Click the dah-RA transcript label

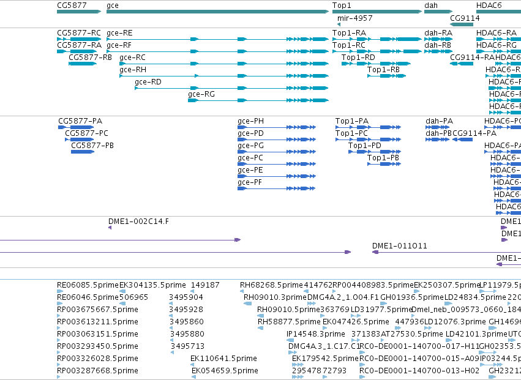(x=438, y=33)
